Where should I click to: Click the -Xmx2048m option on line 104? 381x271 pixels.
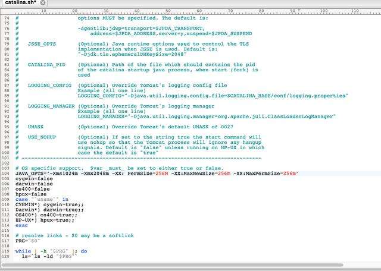(95, 174)
